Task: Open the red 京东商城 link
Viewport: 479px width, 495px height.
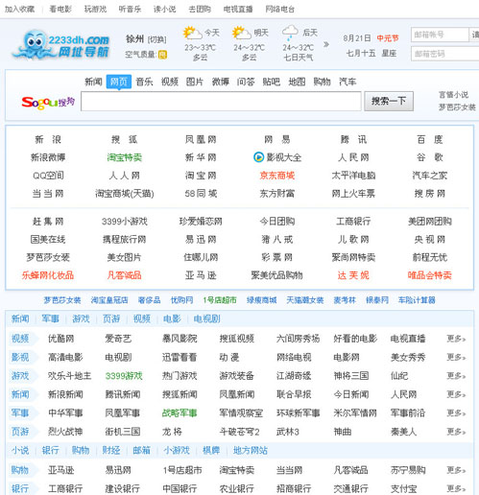Action: tap(277, 176)
